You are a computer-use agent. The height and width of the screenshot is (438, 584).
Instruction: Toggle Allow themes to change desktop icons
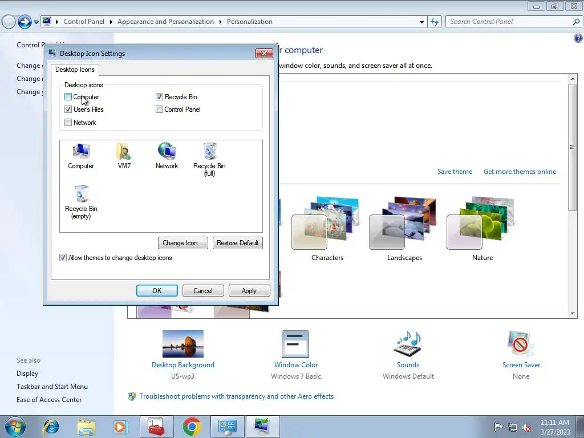click(63, 257)
